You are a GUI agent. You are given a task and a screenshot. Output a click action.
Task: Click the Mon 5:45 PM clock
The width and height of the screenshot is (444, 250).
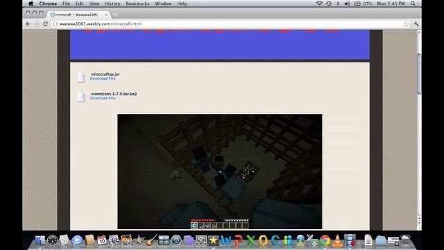[x=391, y=3]
